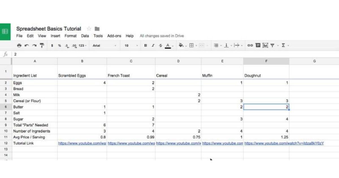The width and height of the screenshot is (339, 178).
Task: Click the insert link icon
Action: pos(250,45)
